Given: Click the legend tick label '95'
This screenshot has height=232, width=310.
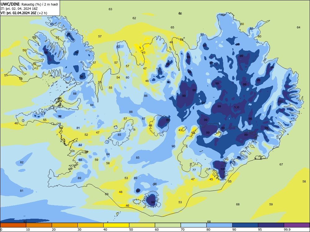Looking at the screenshot, I should point(260,230).
